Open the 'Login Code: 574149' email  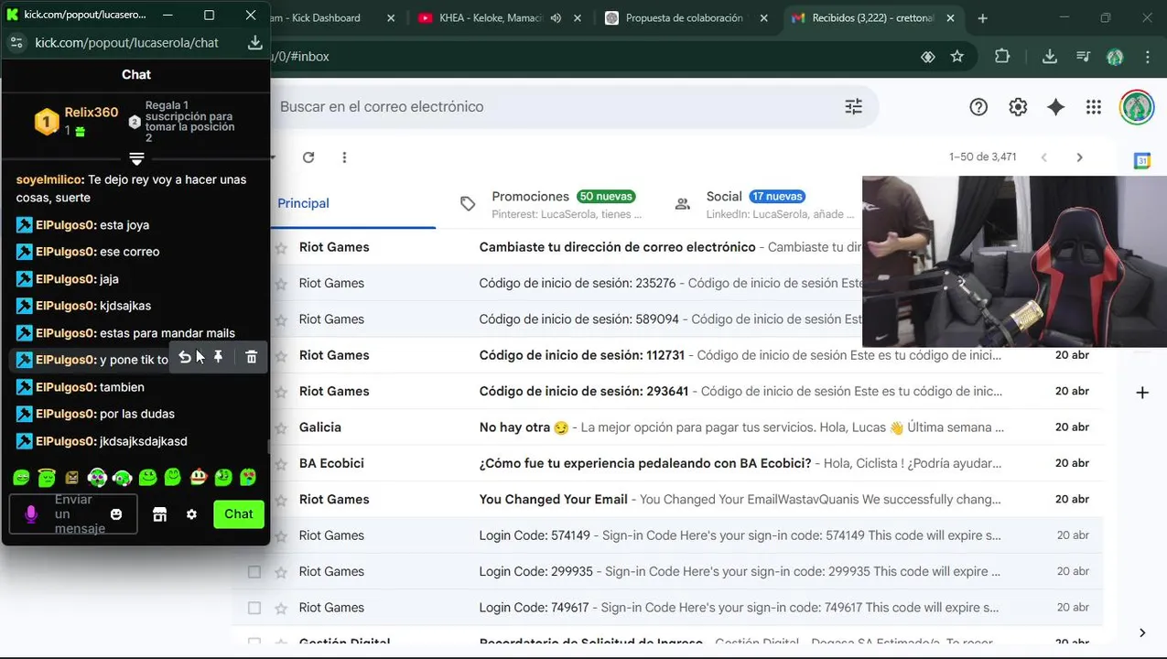[686, 535]
